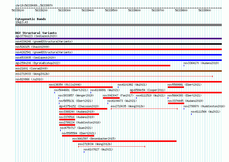Click esv2719033 (Wong2012b) label

32,74
